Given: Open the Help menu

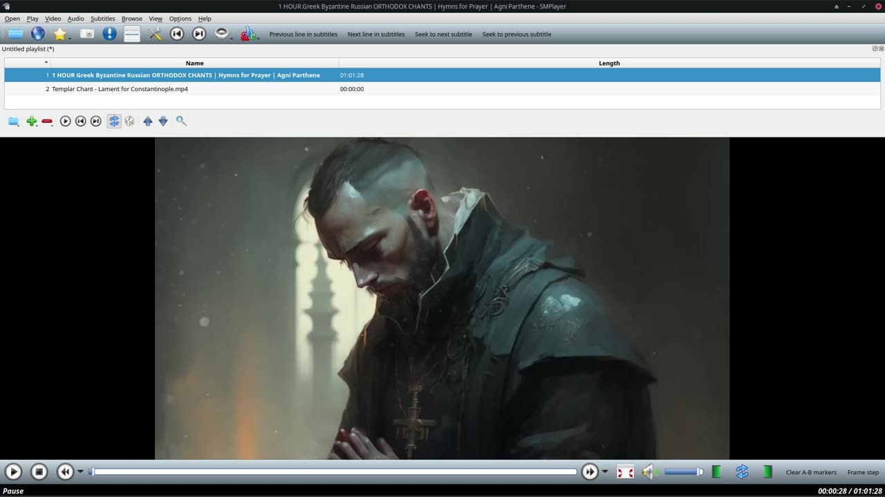Looking at the screenshot, I should pyautogui.click(x=205, y=19).
